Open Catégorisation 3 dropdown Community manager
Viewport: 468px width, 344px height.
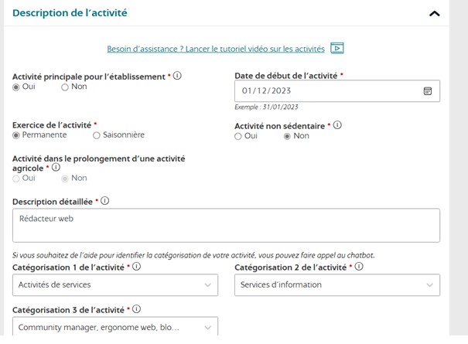pos(115,326)
